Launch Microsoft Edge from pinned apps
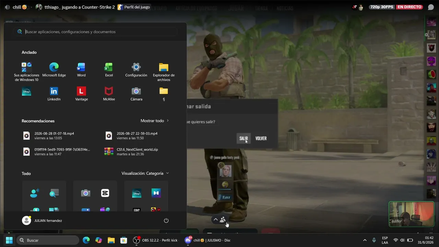Image resolution: width=439 pixels, height=247 pixels. point(54,70)
